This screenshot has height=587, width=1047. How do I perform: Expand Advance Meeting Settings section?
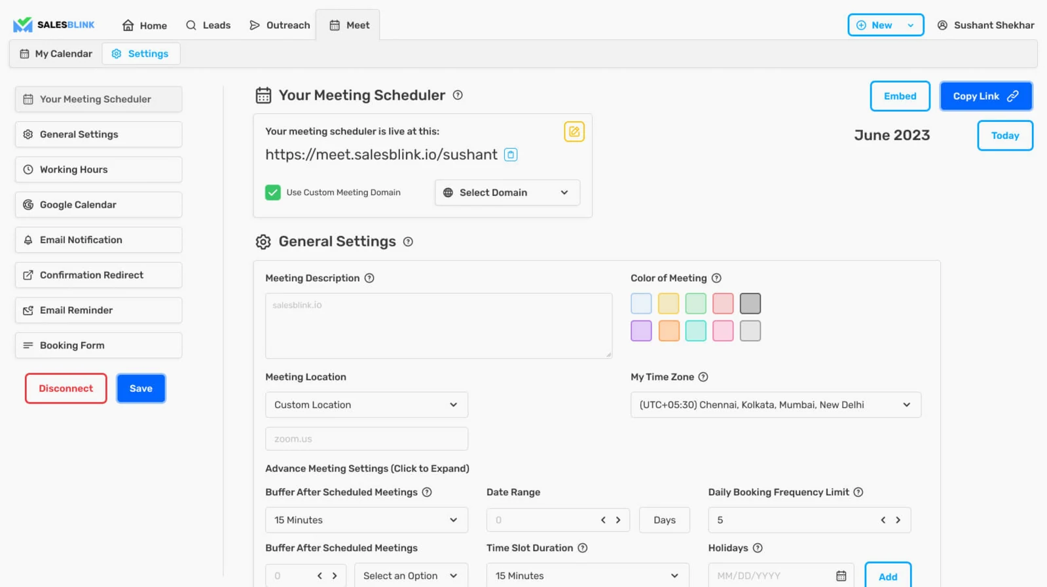pyautogui.click(x=367, y=469)
